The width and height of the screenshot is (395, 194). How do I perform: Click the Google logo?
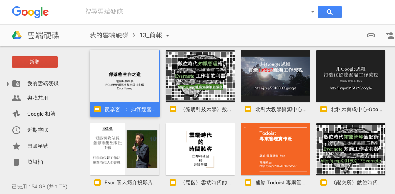click(x=30, y=12)
